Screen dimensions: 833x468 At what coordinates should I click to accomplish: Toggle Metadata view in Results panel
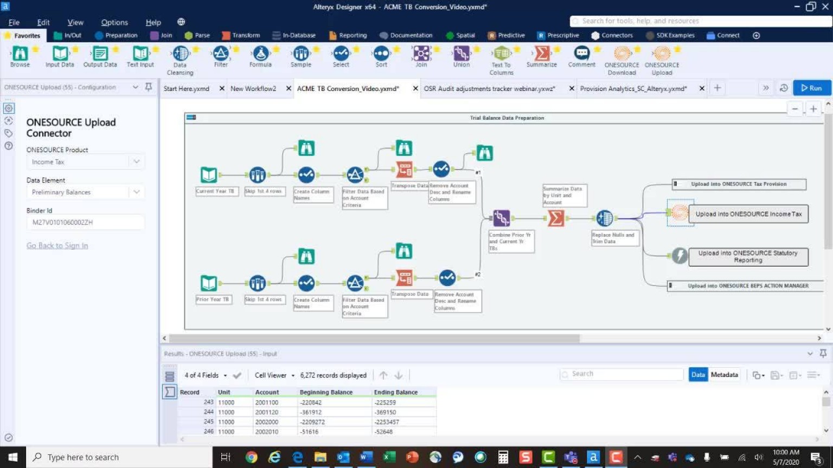[x=724, y=375]
